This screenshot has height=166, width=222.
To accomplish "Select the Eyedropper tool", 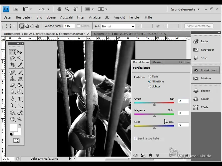I will [20, 65].
